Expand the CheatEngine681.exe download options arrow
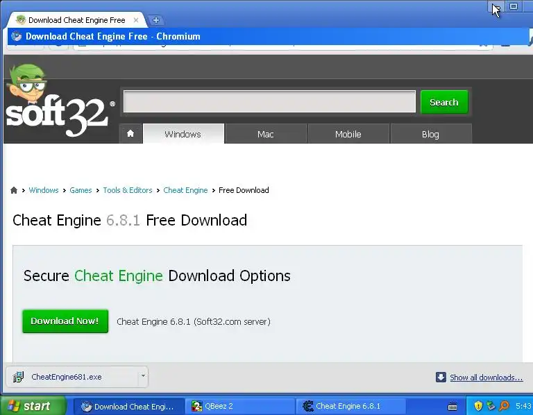 click(143, 376)
